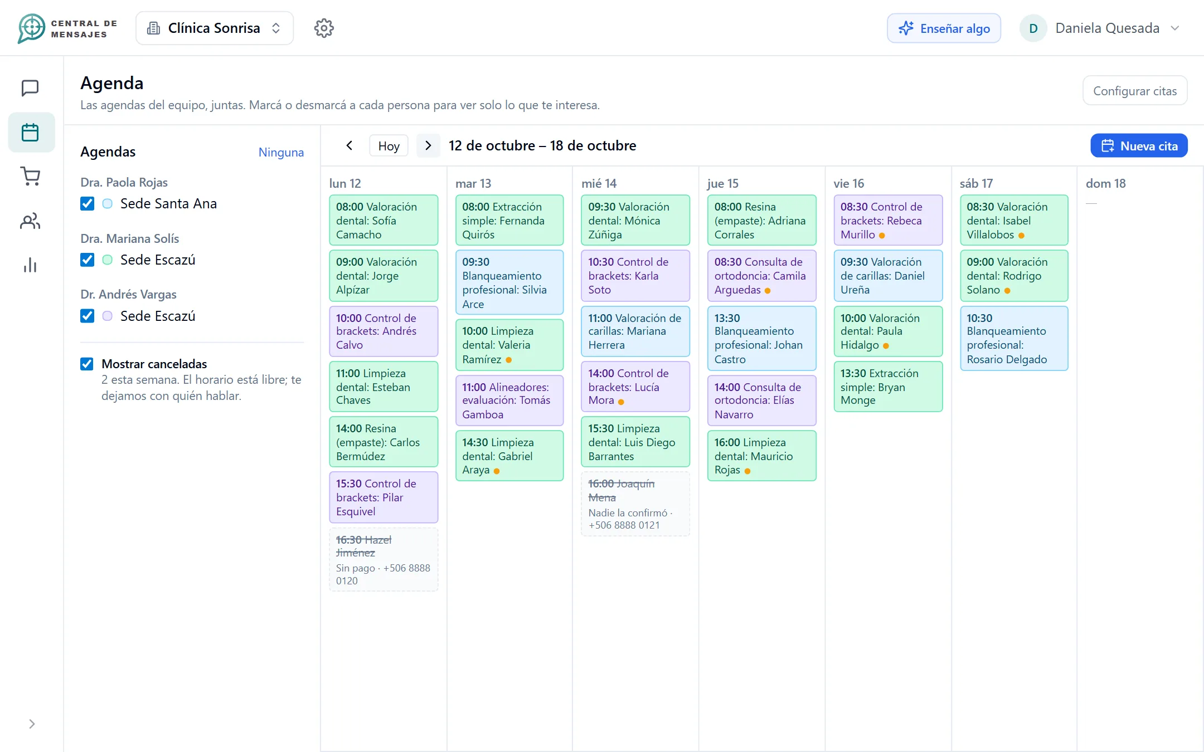Image resolution: width=1204 pixels, height=752 pixels.
Task: Click Ninguna to deselect all agendas
Action: 281,152
